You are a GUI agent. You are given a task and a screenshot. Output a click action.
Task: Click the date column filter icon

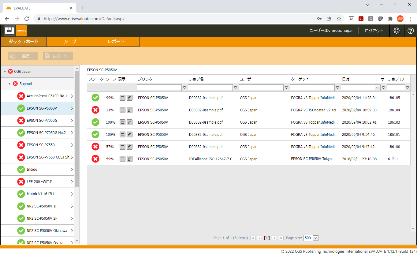click(x=383, y=88)
